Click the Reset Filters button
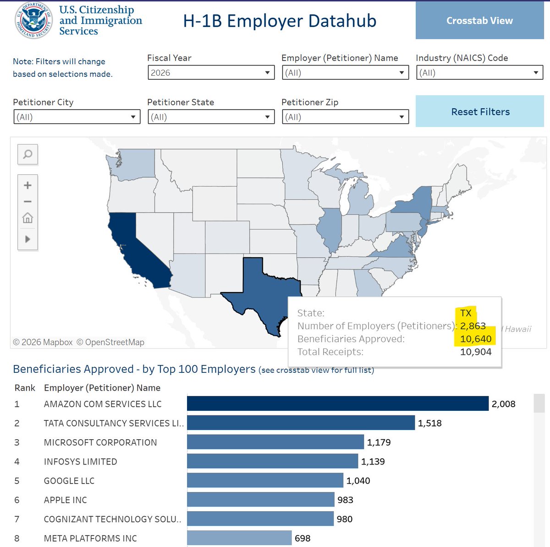550x547 pixels. tap(480, 111)
